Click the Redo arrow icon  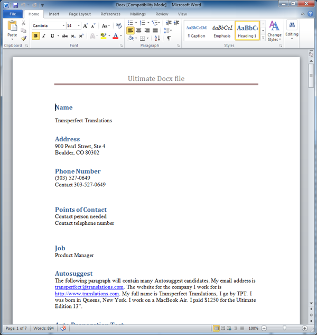click(34, 5)
